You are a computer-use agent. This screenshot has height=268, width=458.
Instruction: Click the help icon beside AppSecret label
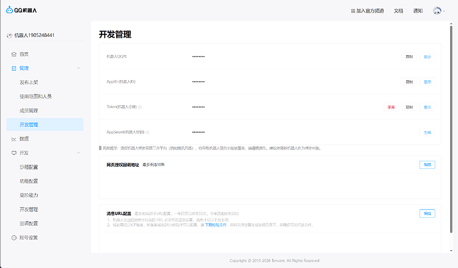pyautogui.click(x=147, y=132)
